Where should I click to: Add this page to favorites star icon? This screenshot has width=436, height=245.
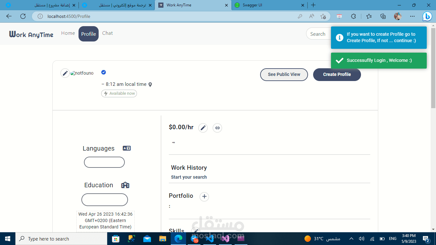pyautogui.click(x=323, y=16)
